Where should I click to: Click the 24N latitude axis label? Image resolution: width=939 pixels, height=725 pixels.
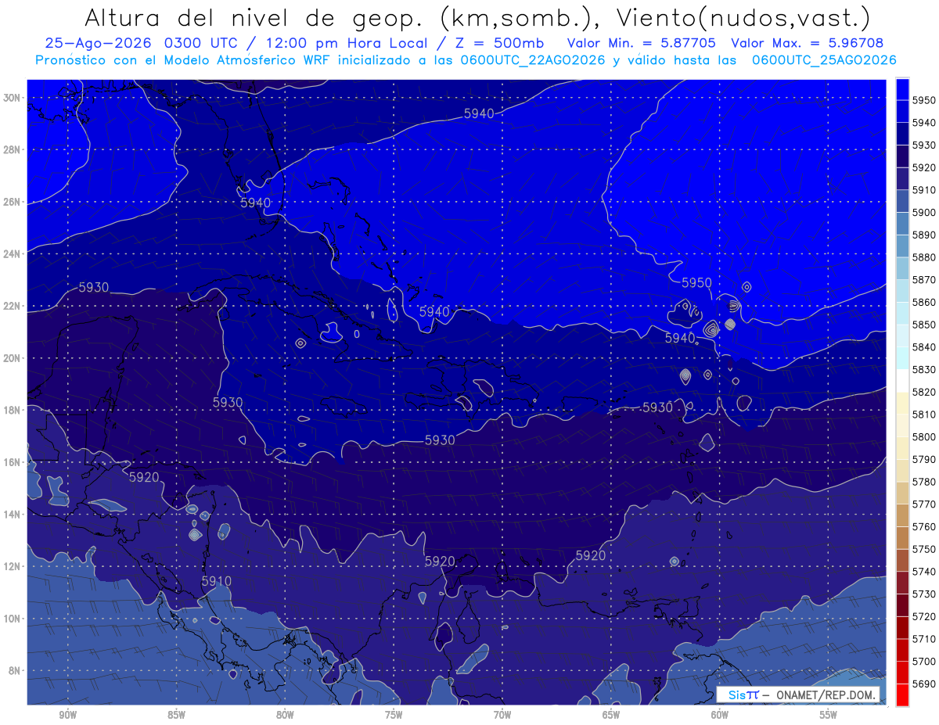[x=13, y=253]
